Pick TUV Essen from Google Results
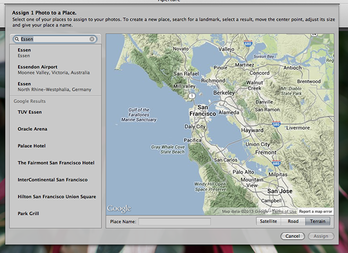348x253 pixels. (56, 112)
